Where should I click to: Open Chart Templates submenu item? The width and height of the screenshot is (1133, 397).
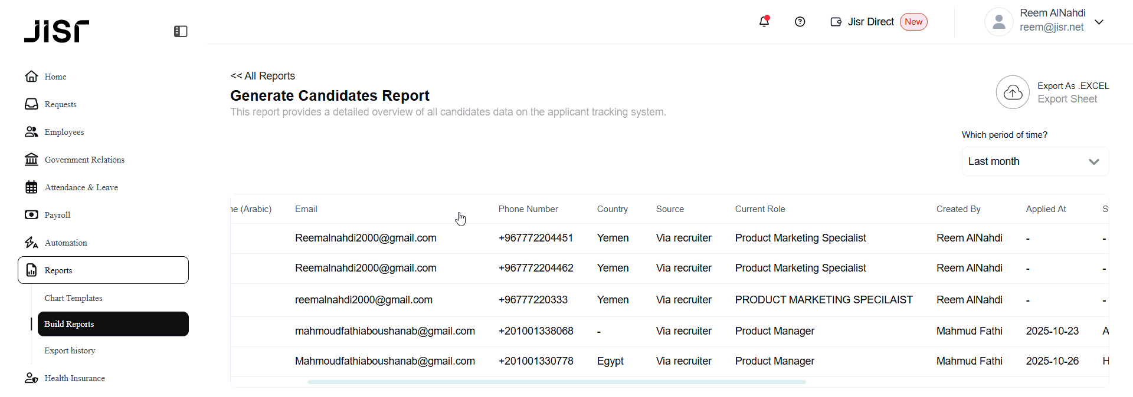tap(73, 298)
